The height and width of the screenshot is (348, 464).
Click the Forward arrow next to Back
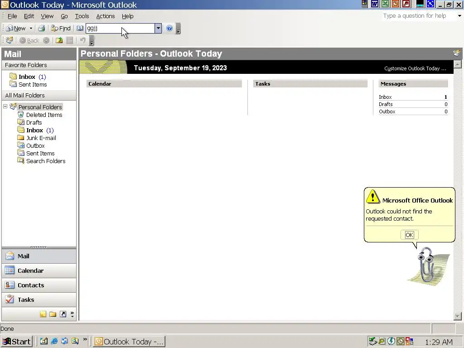point(46,40)
